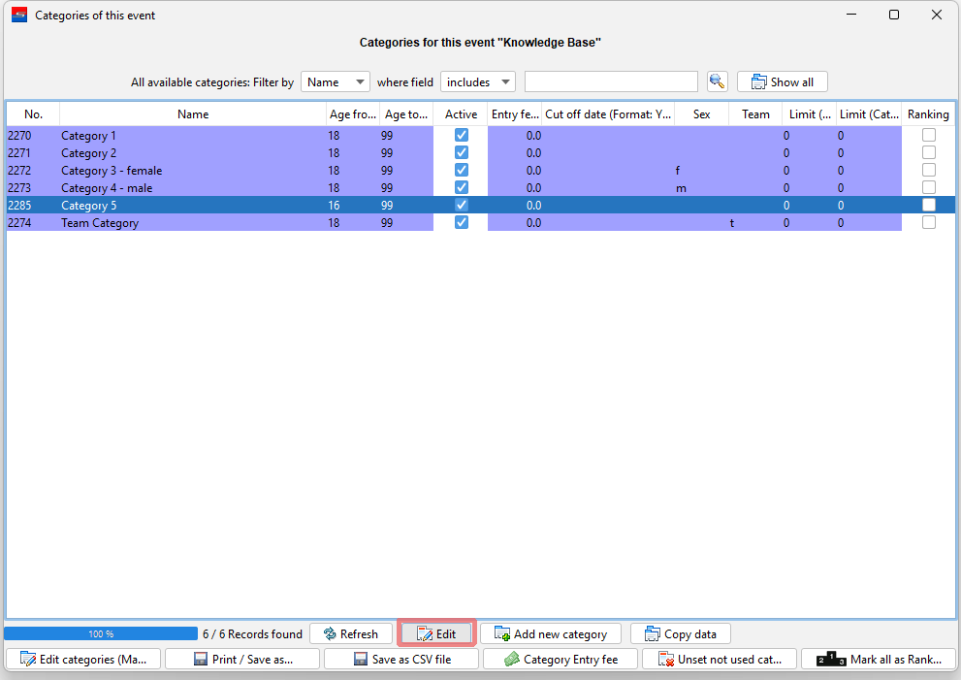The image size is (961, 680).
Task: Expand the includes condition dropdown
Action: pyautogui.click(x=477, y=82)
